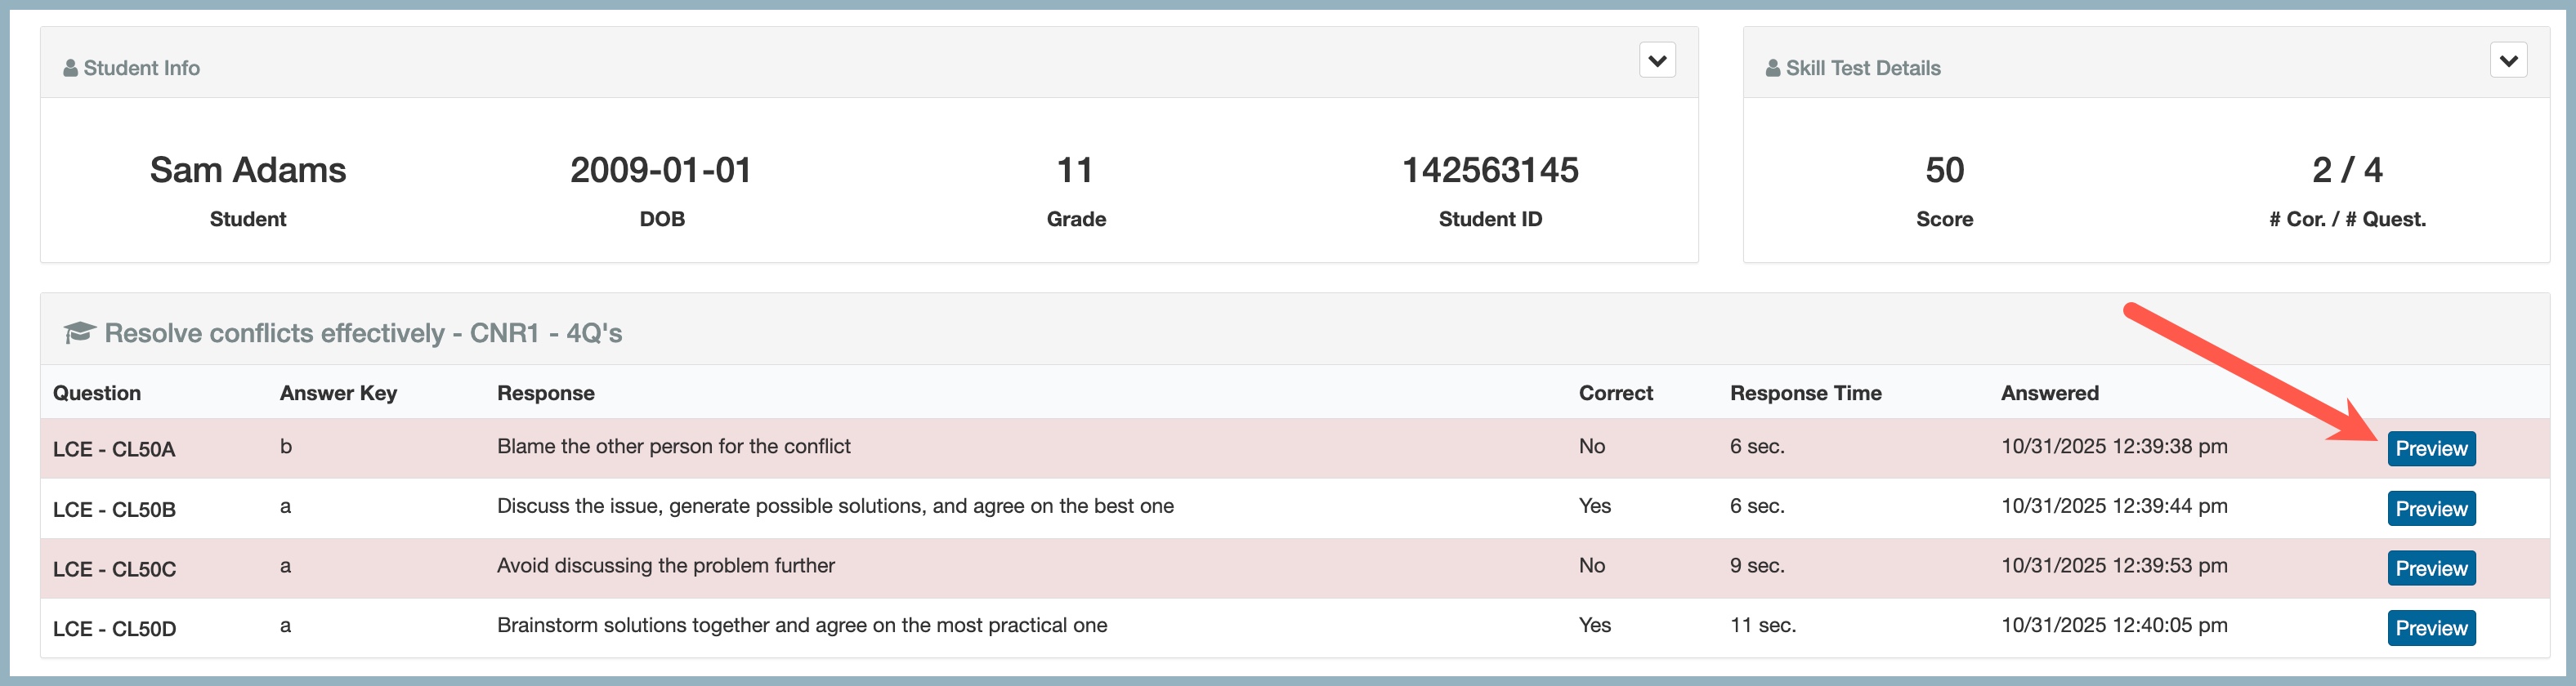Select the LCE - CL50C question label

click(x=114, y=569)
